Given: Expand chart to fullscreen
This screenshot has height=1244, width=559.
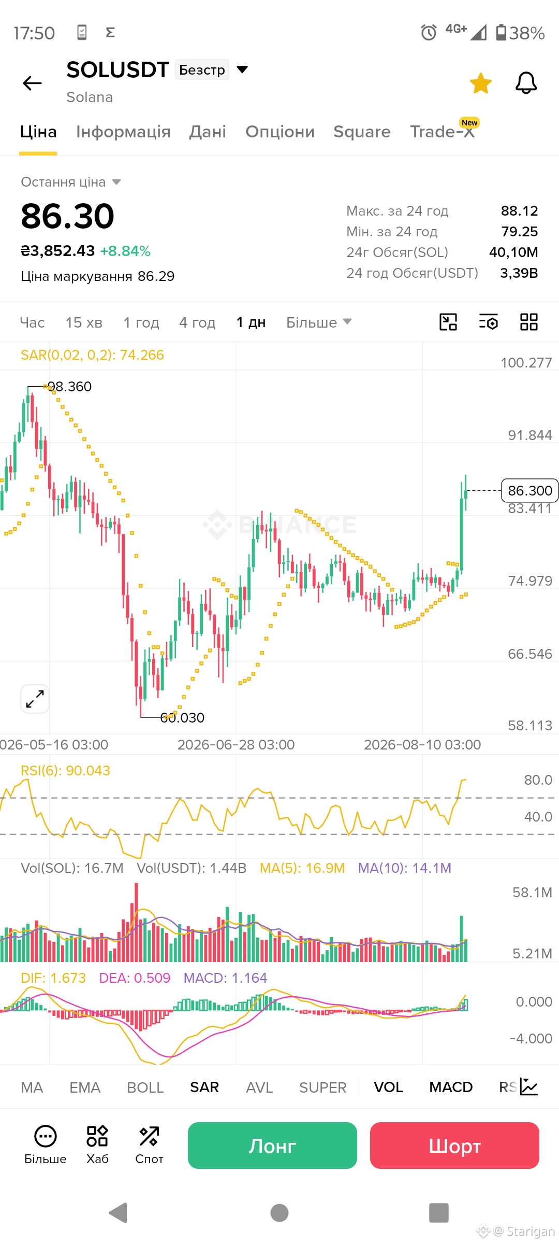Looking at the screenshot, I should [35, 699].
